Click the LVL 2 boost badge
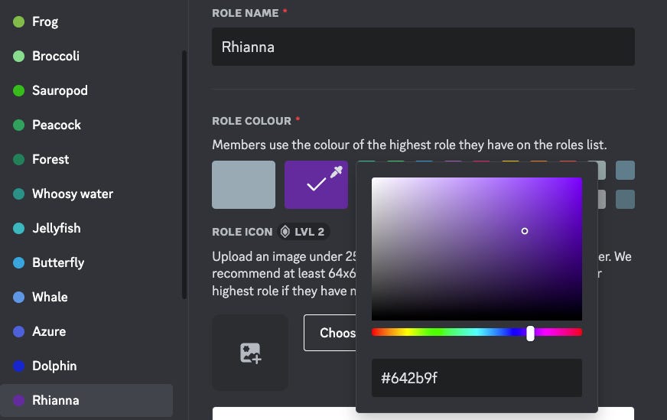Image resolution: width=667 pixels, height=420 pixels. point(304,232)
